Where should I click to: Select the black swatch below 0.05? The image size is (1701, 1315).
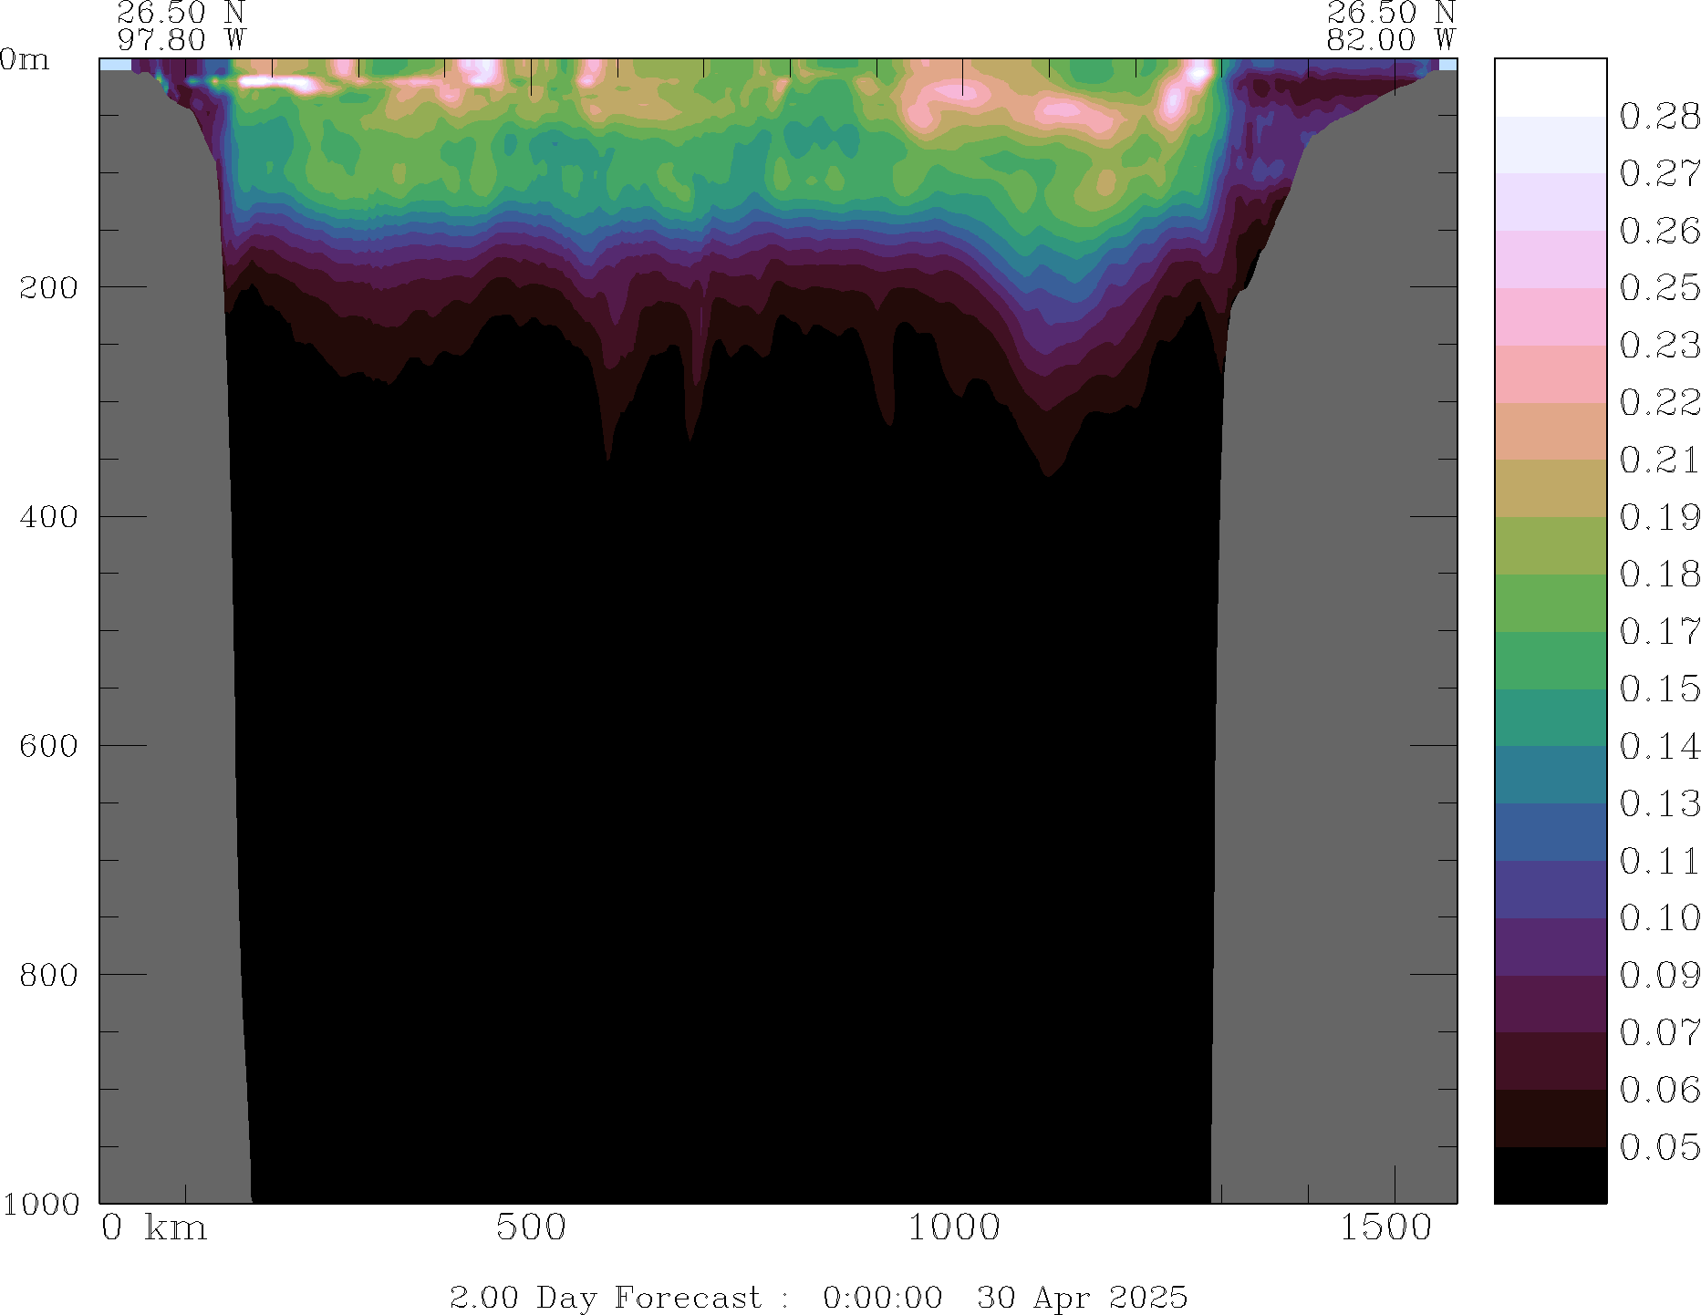click(x=1550, y=1175)
